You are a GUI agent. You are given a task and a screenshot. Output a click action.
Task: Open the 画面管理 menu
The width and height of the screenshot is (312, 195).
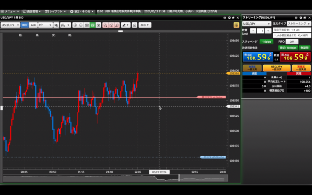pos(32,11)
